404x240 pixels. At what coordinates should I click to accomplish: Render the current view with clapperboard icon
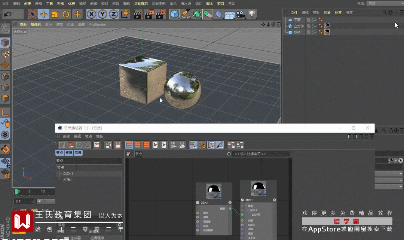pyautogui.click(x=138, y=14)
